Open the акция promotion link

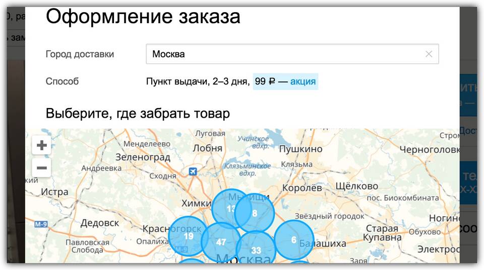[303, 81]
